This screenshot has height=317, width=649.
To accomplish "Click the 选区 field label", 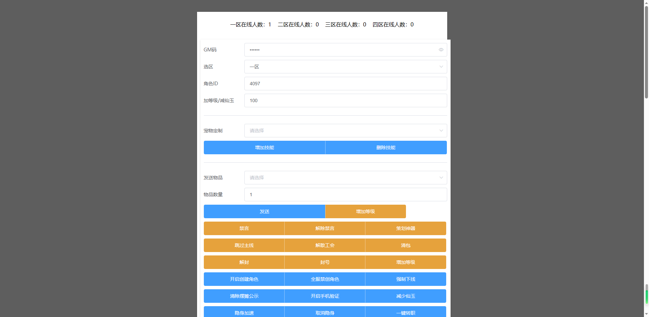I will pyautogui.click(x=208, y=67).
